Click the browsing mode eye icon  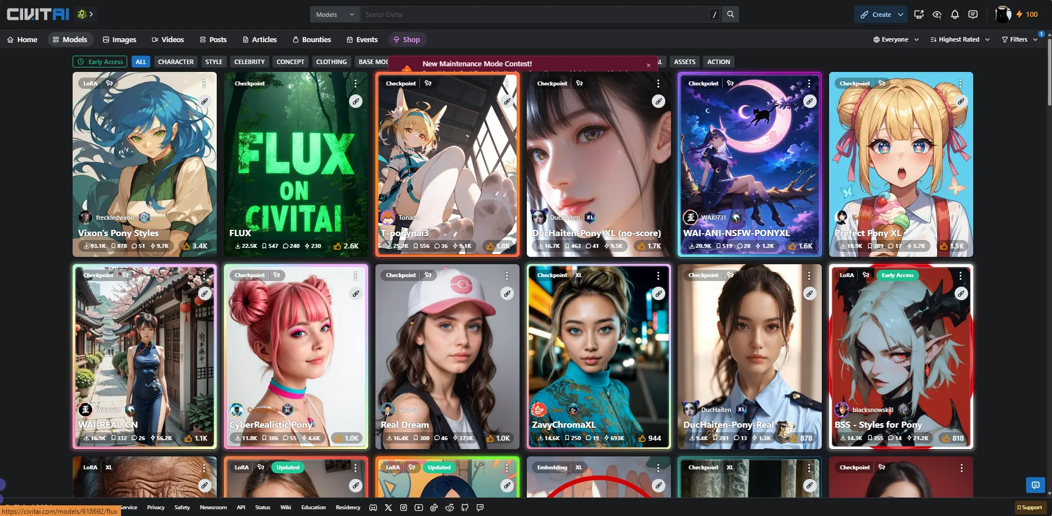click(x=937, y=15)
